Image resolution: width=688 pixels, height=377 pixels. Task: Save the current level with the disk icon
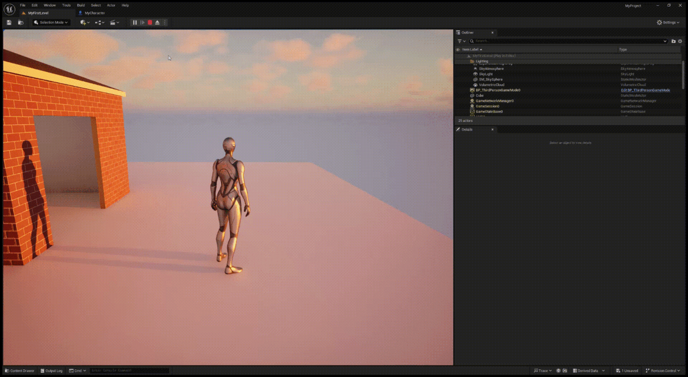point(9,22)
